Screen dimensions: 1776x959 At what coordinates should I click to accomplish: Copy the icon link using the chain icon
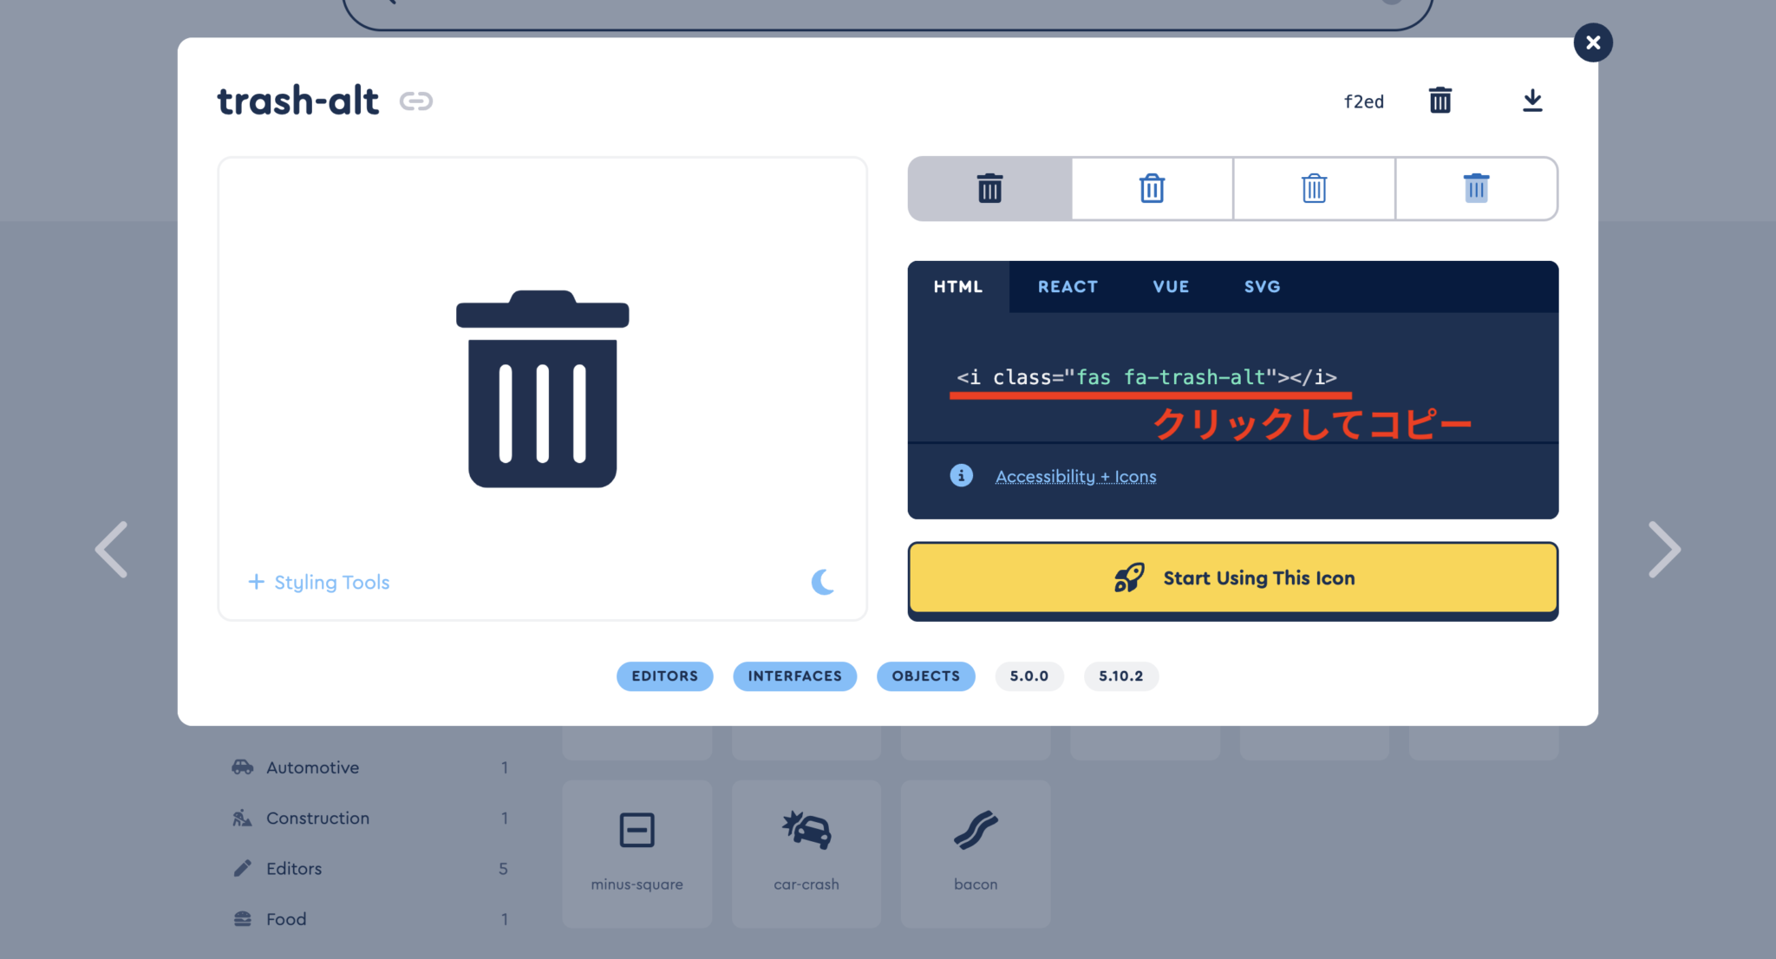pos(417,101)
